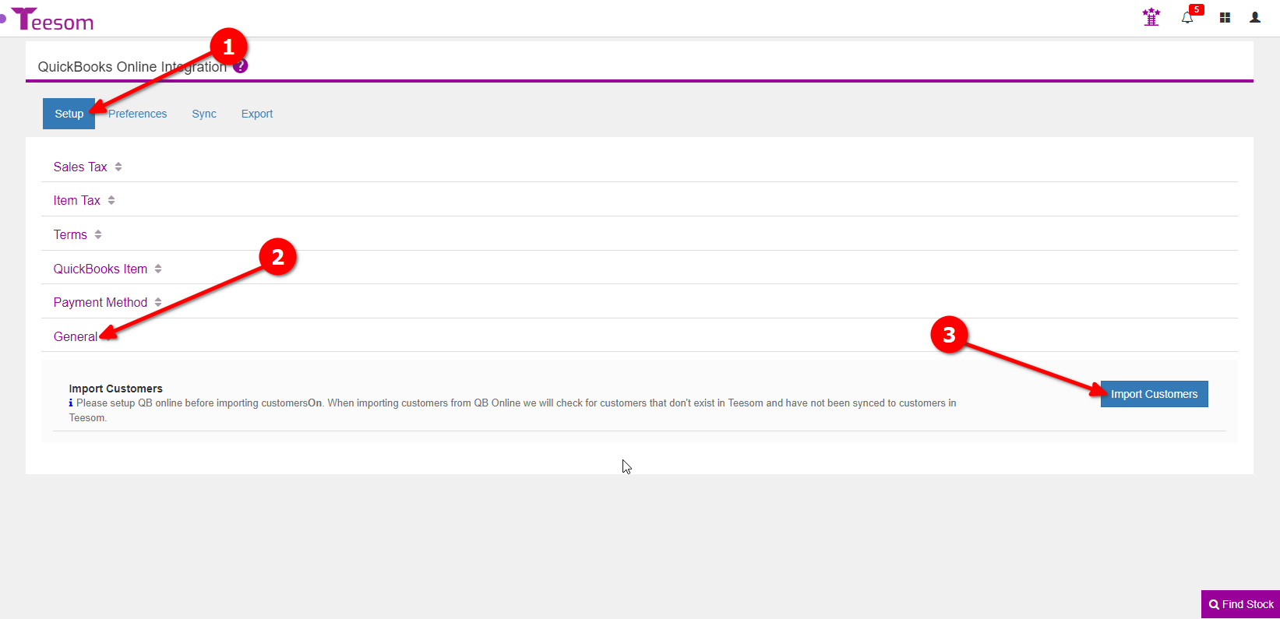
Task: Click the Import Customers button
Action: tap(1154, 394)
